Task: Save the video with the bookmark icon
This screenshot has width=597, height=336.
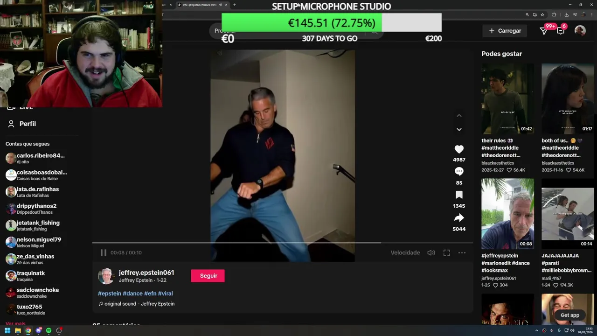Action: (x=459, y=195)
